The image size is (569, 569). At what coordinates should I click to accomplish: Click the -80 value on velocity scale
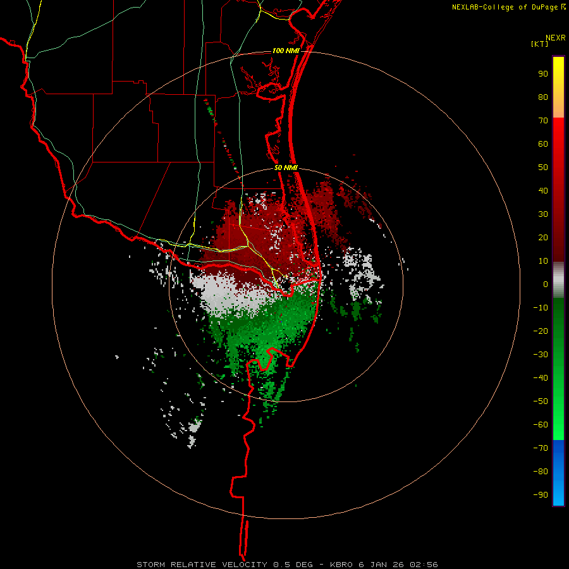(541, 472)
